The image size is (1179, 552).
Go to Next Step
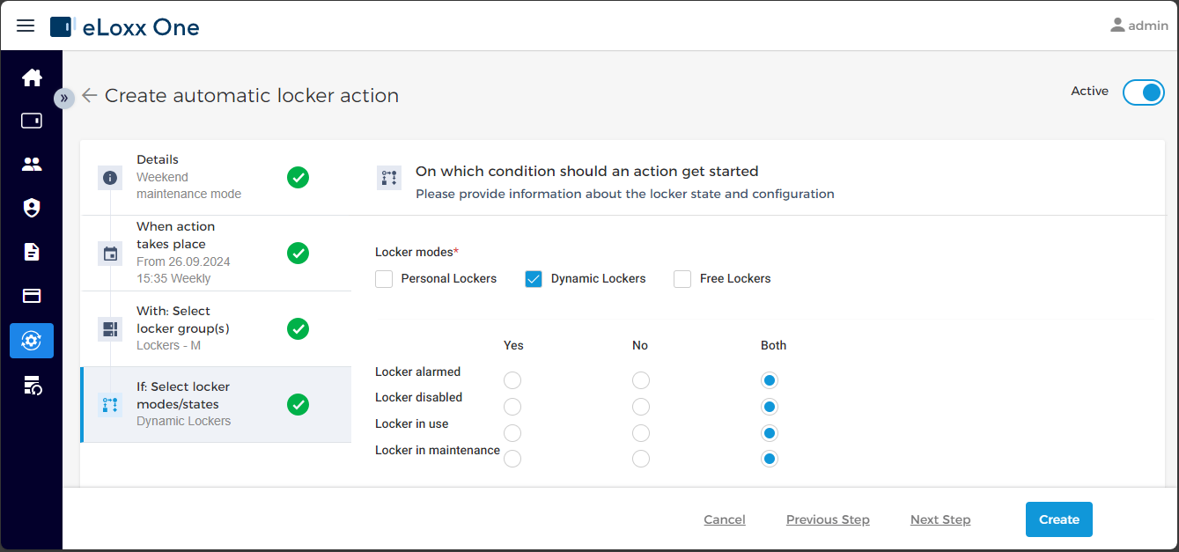pos(940,519)
